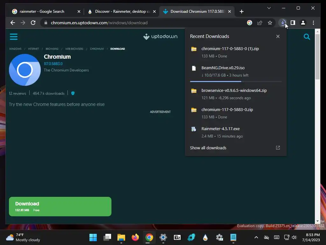
Task: Close the Download Chromium tab
Action: pyautogui.click(x=229, y=11)
